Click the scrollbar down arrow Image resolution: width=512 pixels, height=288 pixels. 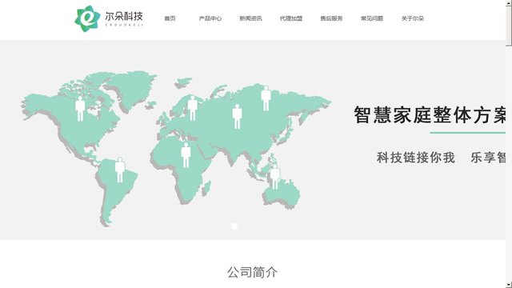click(x=509, y=286)
